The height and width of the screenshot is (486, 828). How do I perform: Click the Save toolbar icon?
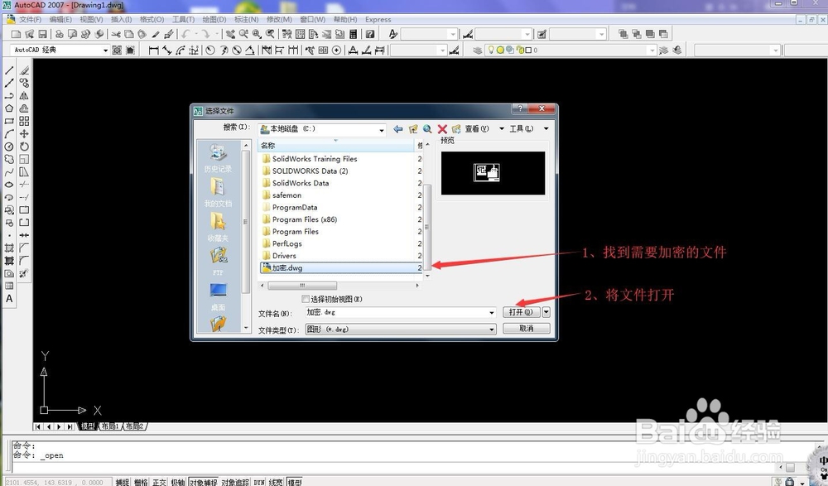click(x=43, y=34)
